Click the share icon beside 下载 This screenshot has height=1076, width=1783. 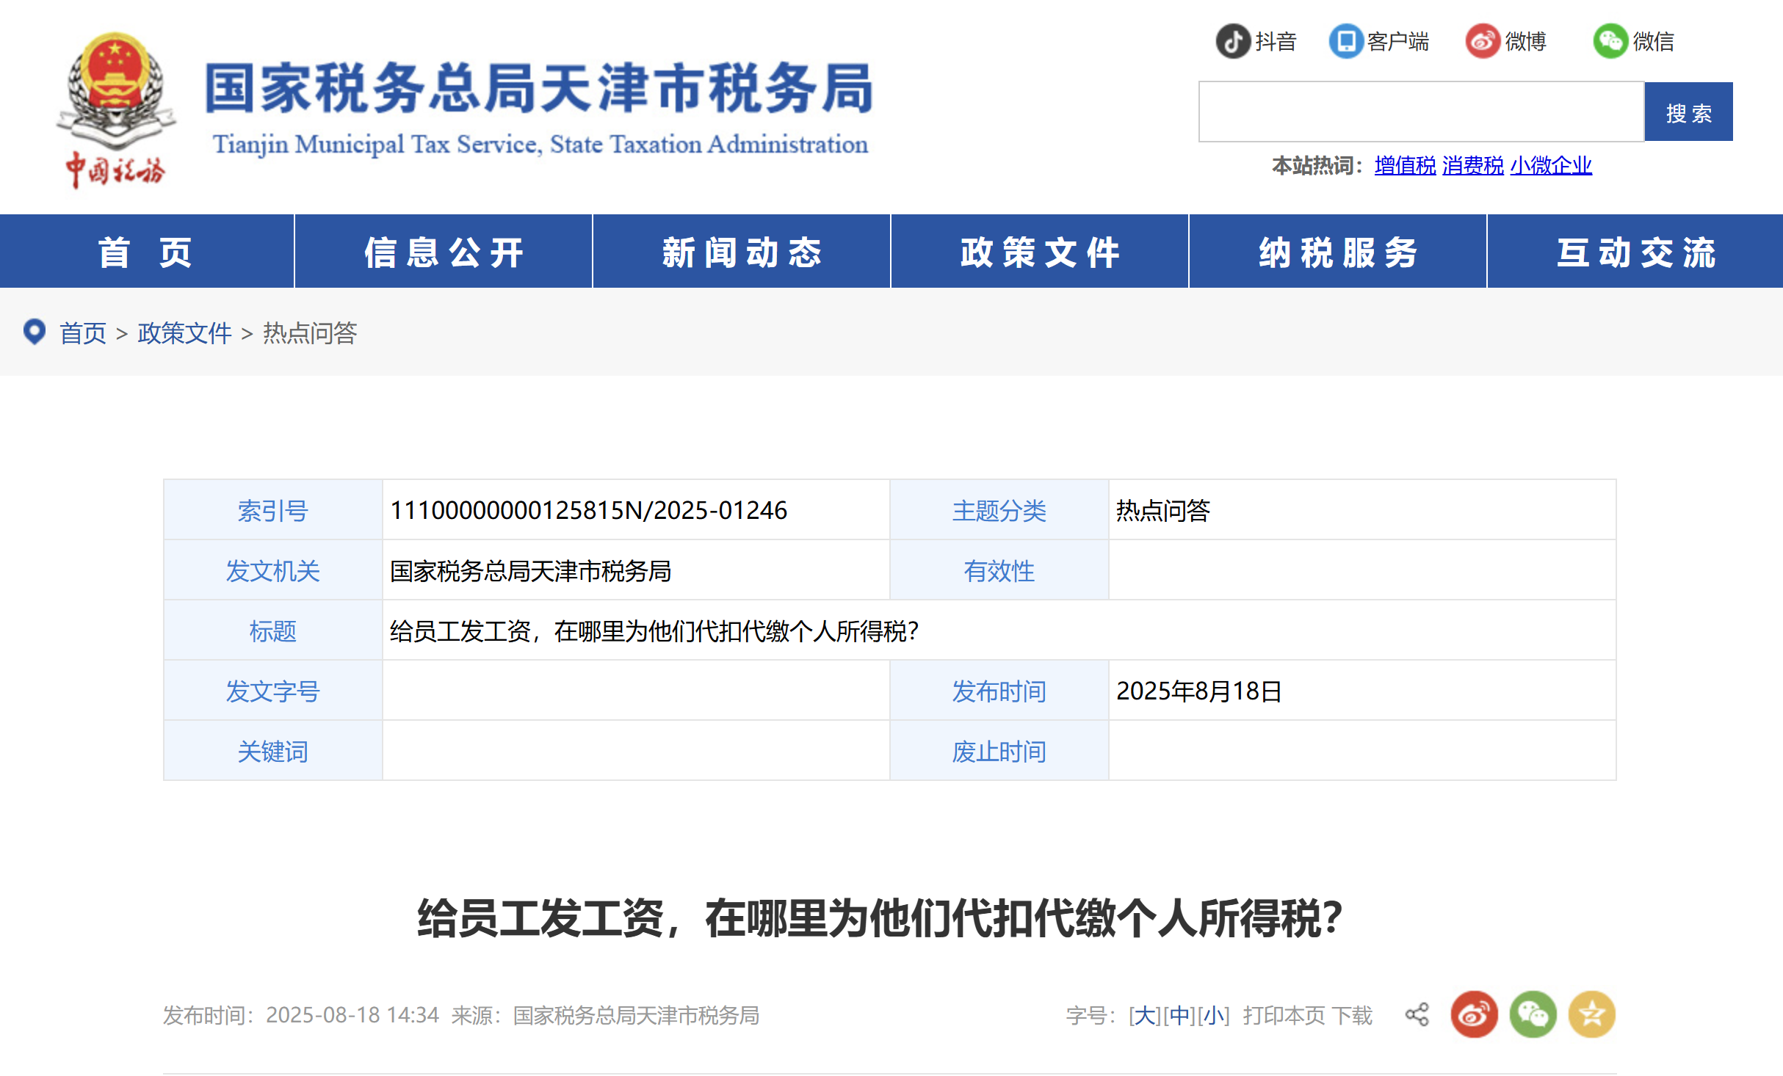pos(1417,1015)
